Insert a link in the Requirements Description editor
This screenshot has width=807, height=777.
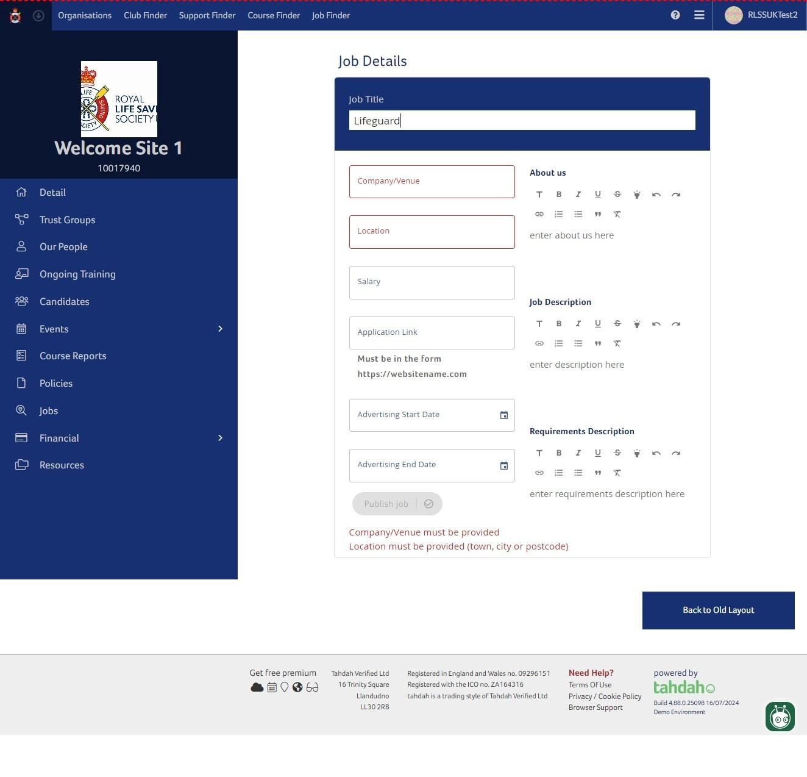coord(539,473)
